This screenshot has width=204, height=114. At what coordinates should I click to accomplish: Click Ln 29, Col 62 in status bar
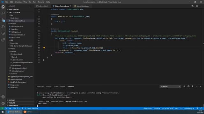(x=147, y=108)
